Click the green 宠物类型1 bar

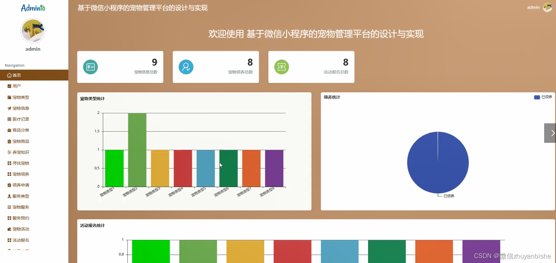[114, 168]
